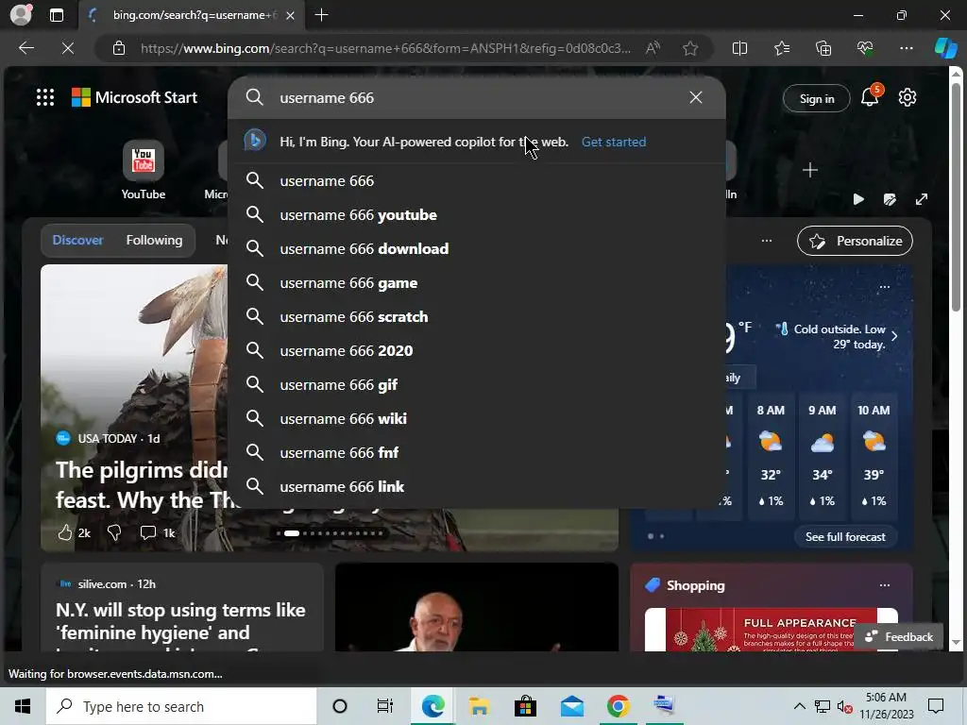Go back to previous page
Viewport: 967px width, 725px height.
(25, 48)
